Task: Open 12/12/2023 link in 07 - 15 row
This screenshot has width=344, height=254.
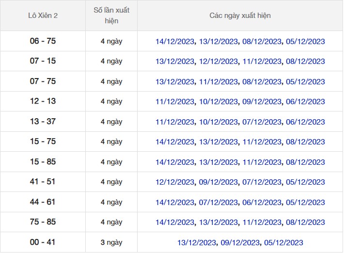Action: pos(219,62)
